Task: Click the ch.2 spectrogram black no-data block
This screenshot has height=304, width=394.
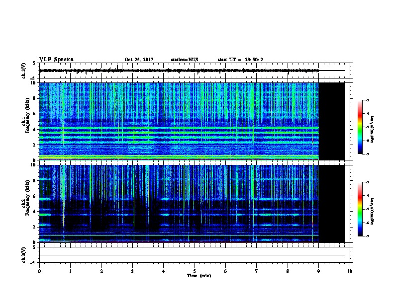Action: coord(332,204)
